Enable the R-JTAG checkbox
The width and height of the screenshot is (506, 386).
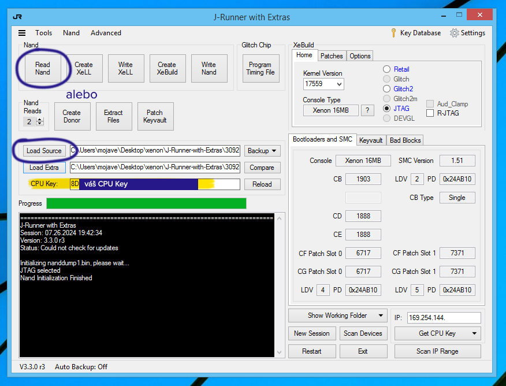coord(430,113)
